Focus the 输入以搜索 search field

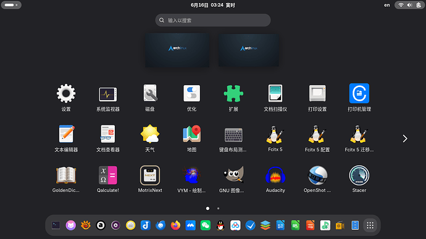tap(213, 20)
